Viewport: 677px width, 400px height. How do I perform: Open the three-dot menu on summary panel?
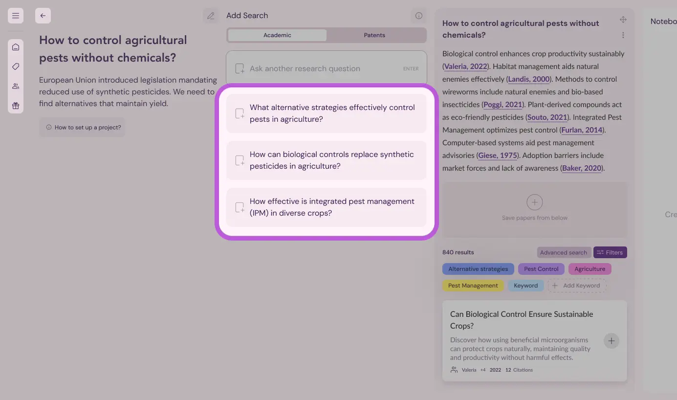[x=623, y=35]
